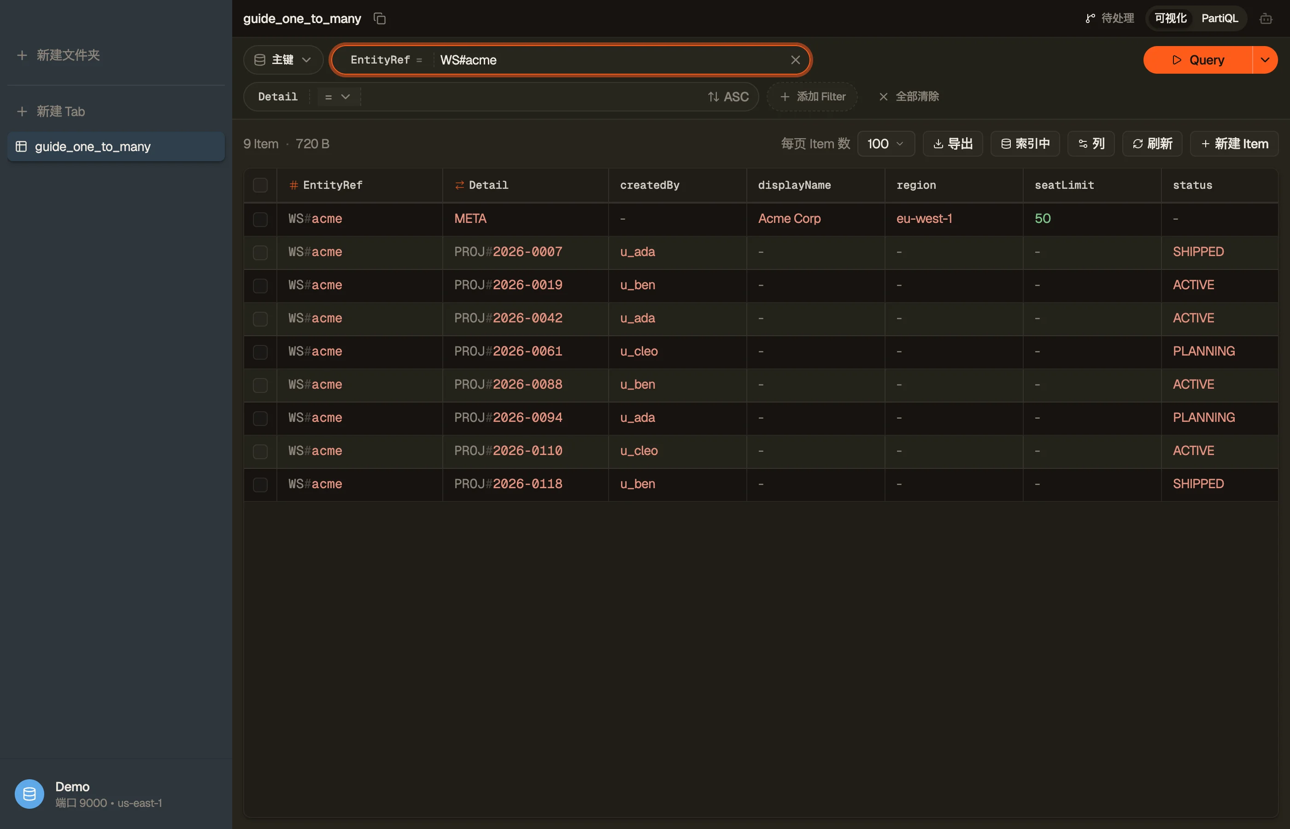This screenshot has height=829, width=1290.
Task: Export items with 导出
Action: click(952, 144)
